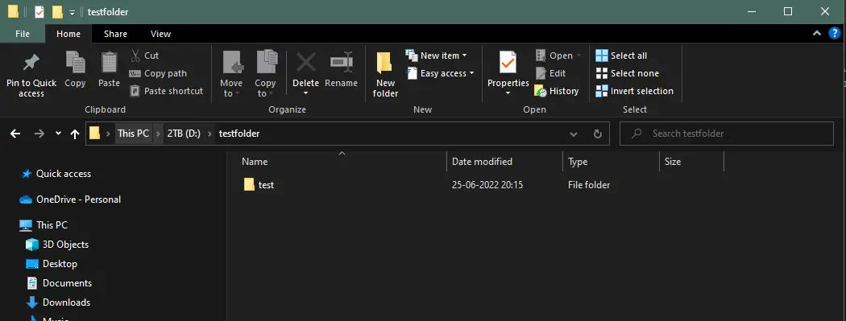Click 2TB (D:) in the address bar
The image size is (846, 321).
[184, 134]
